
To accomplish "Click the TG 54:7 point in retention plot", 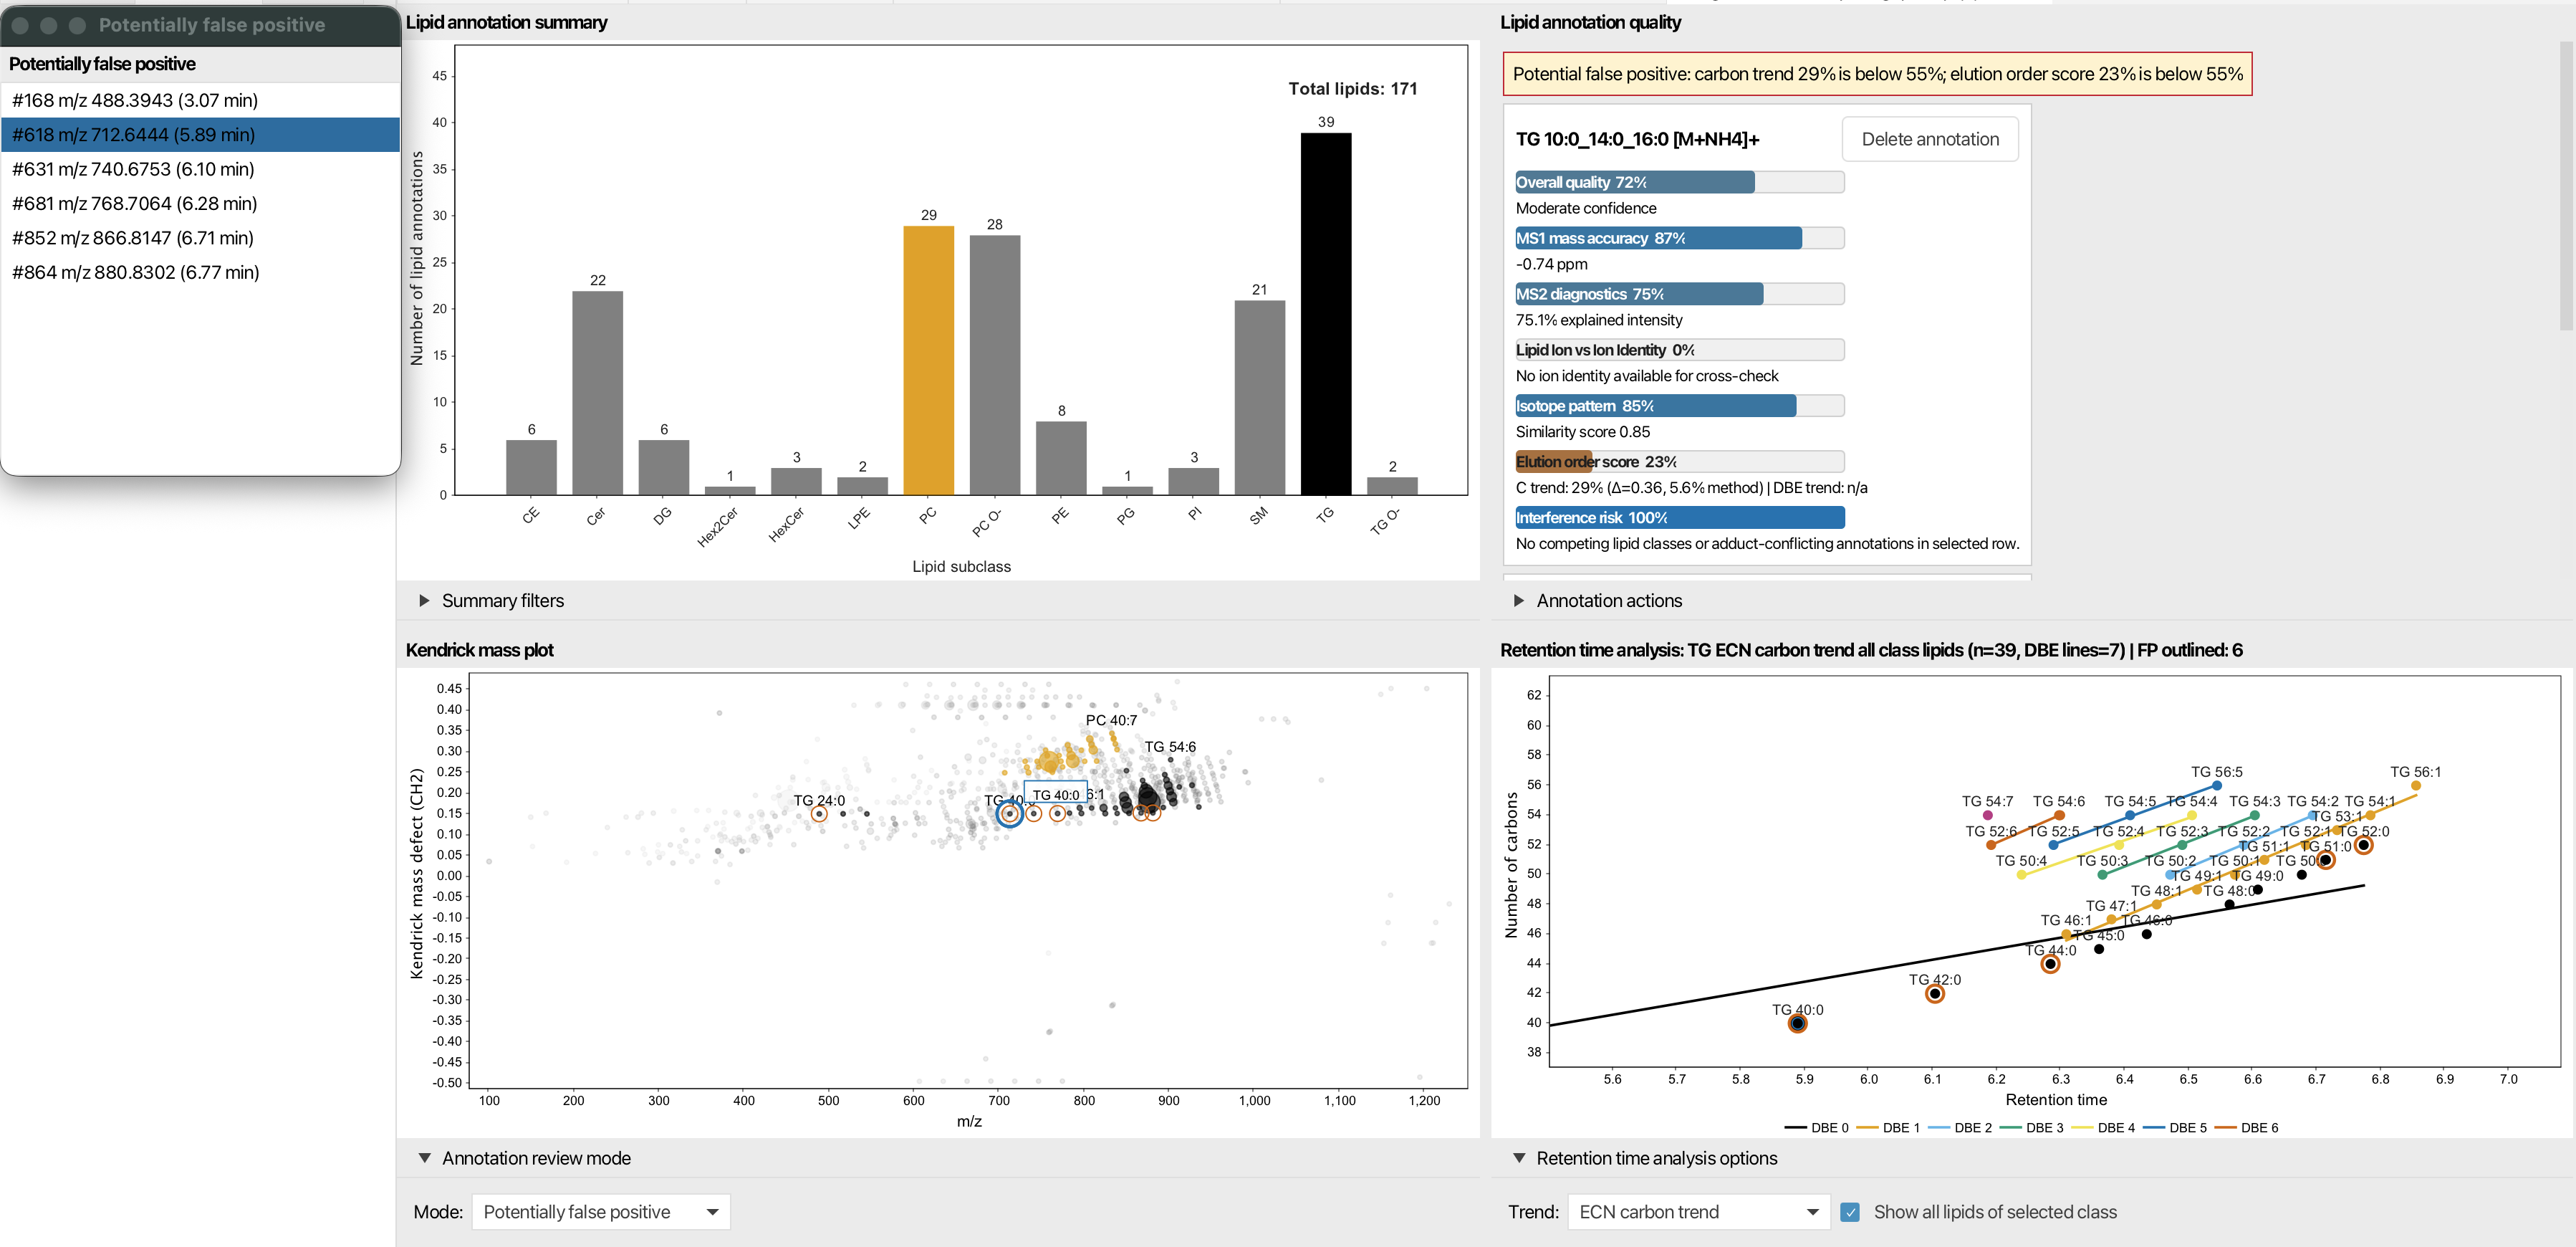I will (1987, 816).
